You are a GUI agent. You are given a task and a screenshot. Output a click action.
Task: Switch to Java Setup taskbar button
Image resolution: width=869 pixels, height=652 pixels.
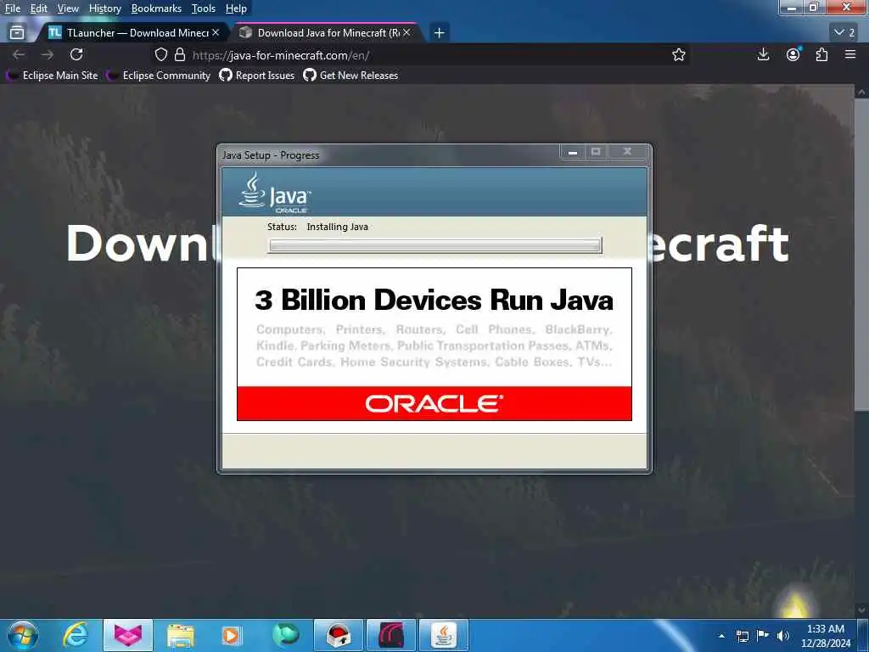click(x=443, y=635)
